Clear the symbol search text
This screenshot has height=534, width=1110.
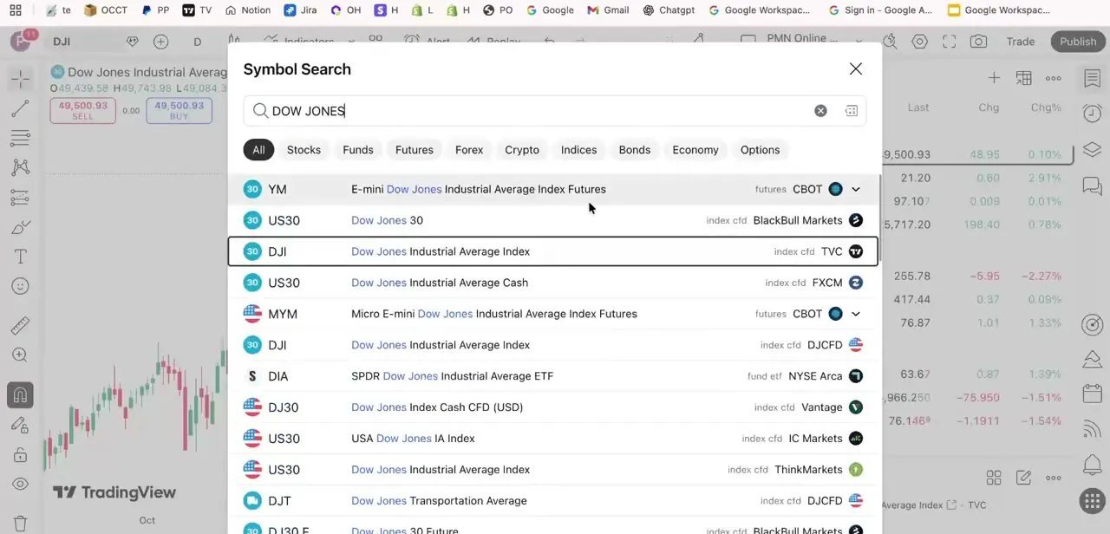point(820,111)
